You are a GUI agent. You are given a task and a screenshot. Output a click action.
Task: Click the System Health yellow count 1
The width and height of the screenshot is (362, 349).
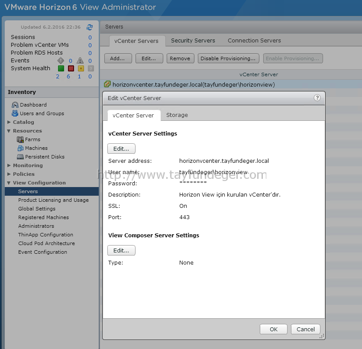point(79,76)
